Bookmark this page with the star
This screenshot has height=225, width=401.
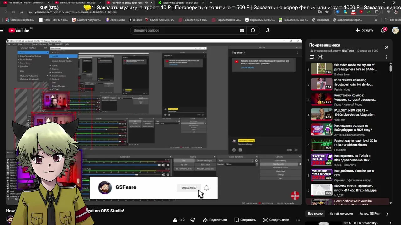[x=327, y=12]
